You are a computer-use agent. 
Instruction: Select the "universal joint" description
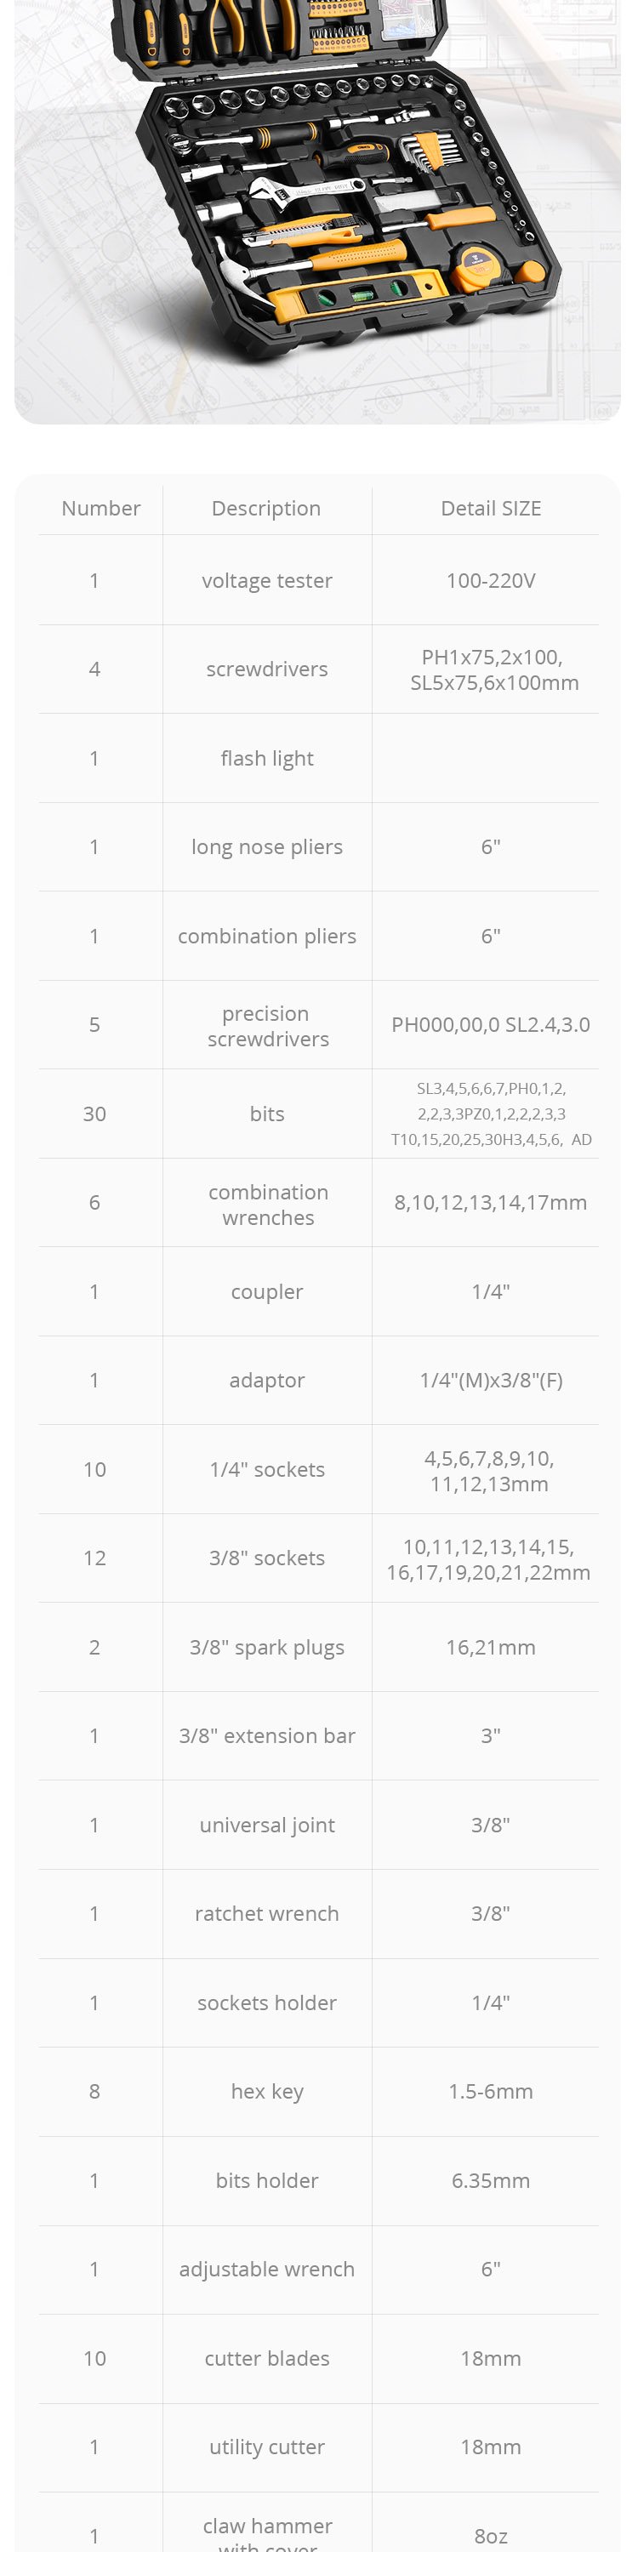coord(266,1825)
